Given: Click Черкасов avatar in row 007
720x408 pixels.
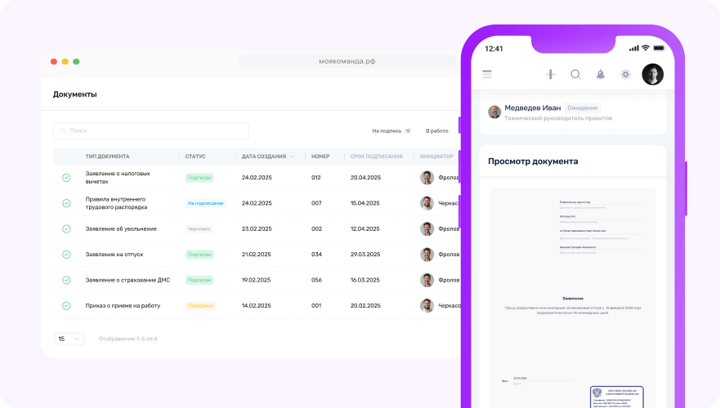Looking at the screenshot, I should pos(427,203).
